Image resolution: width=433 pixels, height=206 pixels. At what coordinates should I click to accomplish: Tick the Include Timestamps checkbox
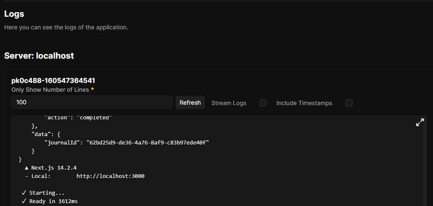[x=349, y=103]
